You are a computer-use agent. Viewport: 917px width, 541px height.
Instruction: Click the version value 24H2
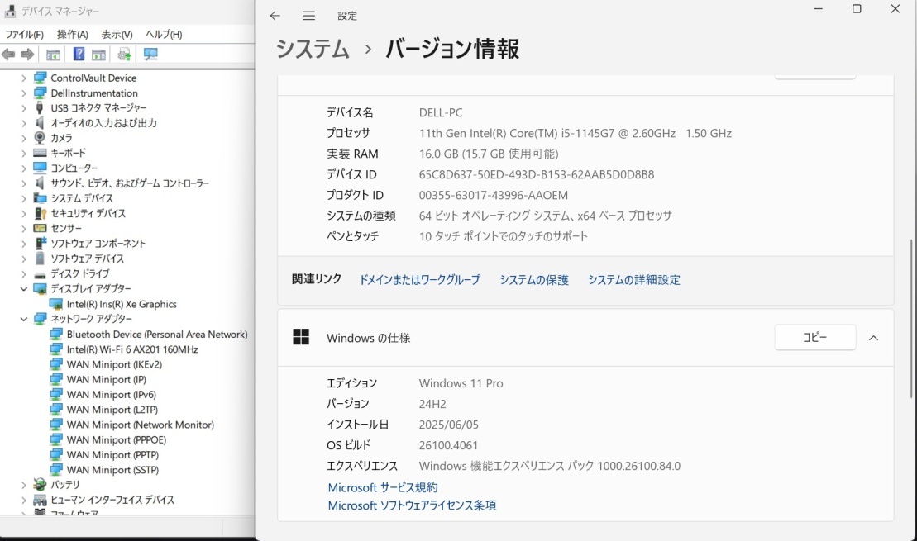click(x=432, y=404)
